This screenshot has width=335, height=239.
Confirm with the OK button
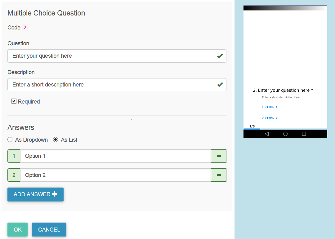point(17,230)
